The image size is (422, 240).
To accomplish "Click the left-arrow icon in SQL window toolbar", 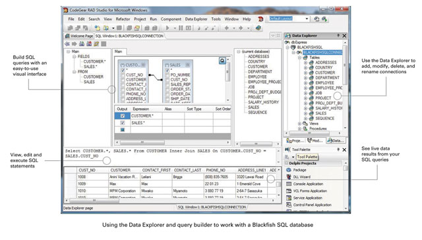I will 67,44.
